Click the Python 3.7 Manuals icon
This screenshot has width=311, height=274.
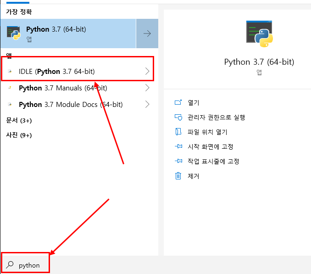coord(10,88)
